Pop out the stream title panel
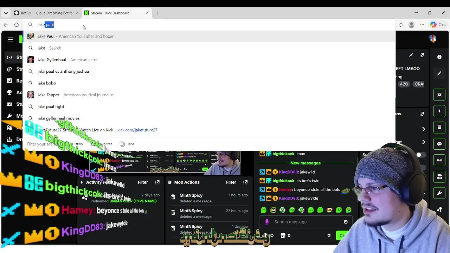 click(x=422, y=55)
